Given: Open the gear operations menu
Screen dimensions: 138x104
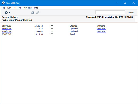Looking at the screenshot, I should [x=7, y=13].
